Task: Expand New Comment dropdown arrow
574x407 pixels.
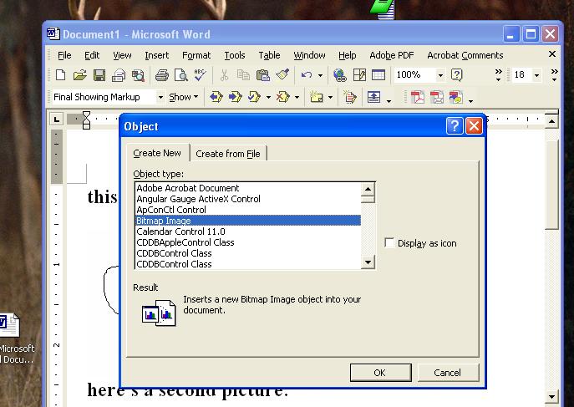Action: [x=330, y=97]
